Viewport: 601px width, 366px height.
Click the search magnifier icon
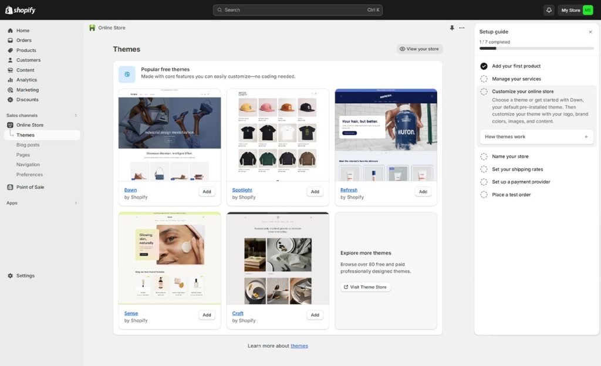tap(220, 10)
